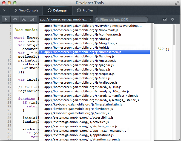Screen dimensions: 181x141
Task: Click the dropdown list scrollbar thumb
Action: tap(152, 55)
